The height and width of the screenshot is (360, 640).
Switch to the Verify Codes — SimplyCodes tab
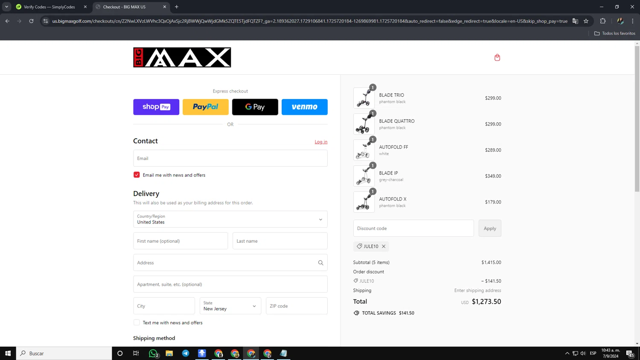[49, 7]
